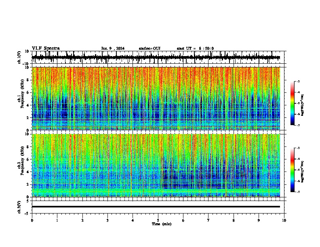Click the "5" tick label on the time axis
Image resolution: width=320 pixels, height=247 pixels.
[158, 220]
